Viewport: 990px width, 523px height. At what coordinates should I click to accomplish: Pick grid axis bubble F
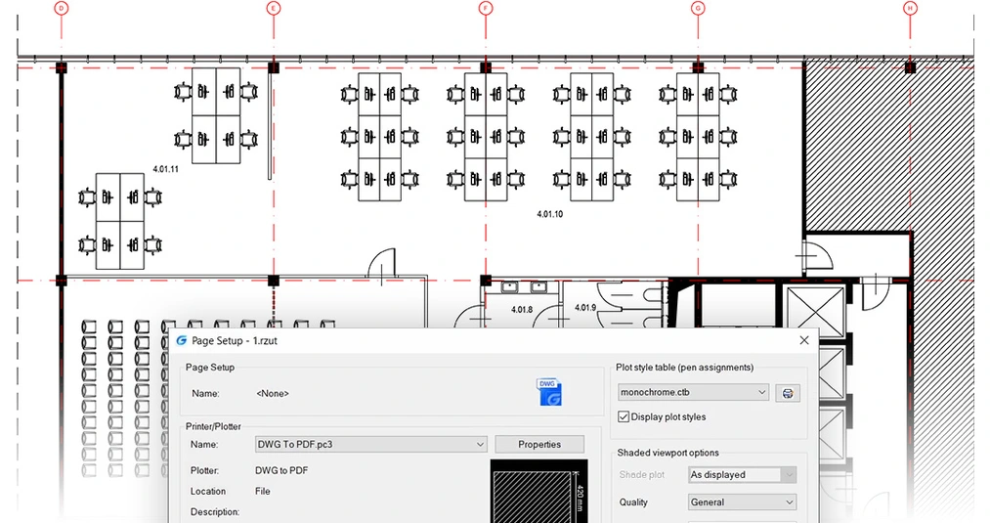[486, 8]
